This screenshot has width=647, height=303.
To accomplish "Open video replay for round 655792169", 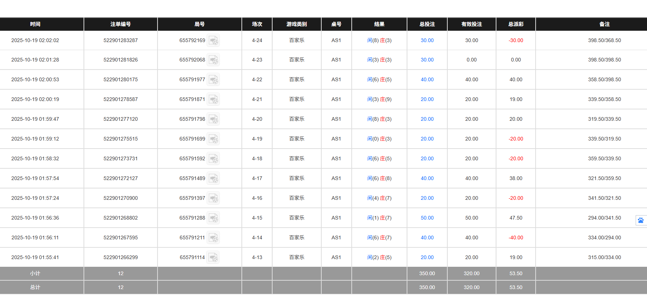I will (214, 40).
